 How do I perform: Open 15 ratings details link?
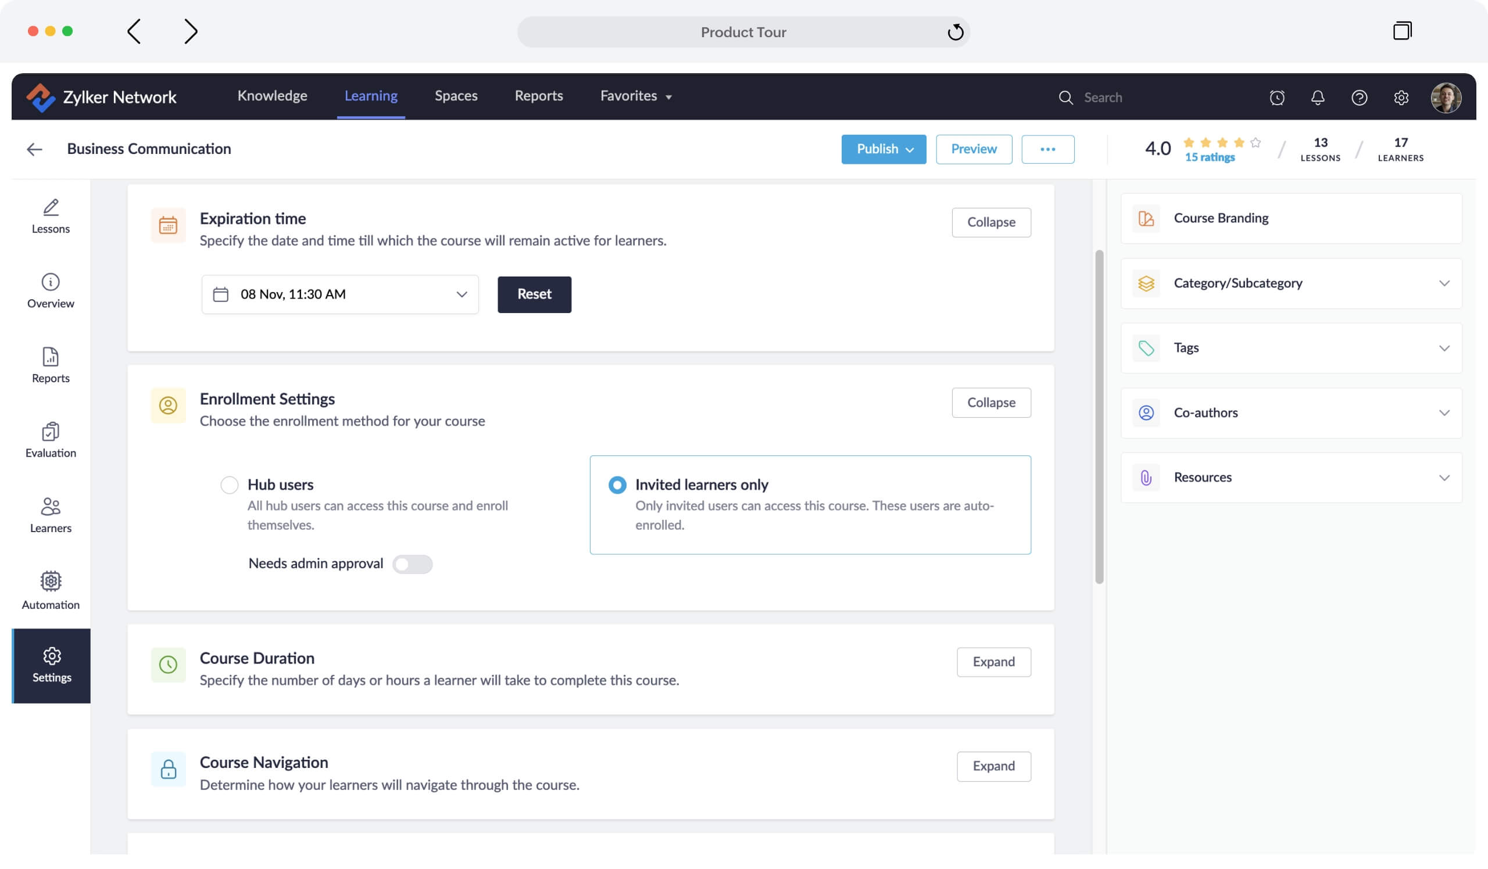pyautogui.click(x=1210, y=157)
